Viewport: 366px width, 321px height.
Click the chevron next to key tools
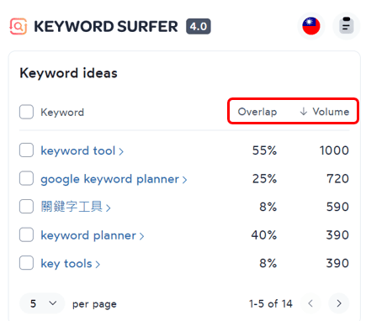(x=98, y=264)
